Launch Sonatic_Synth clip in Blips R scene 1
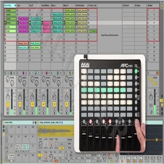The image size is (164, 164). pyautogui.click(x=64, y=10)
